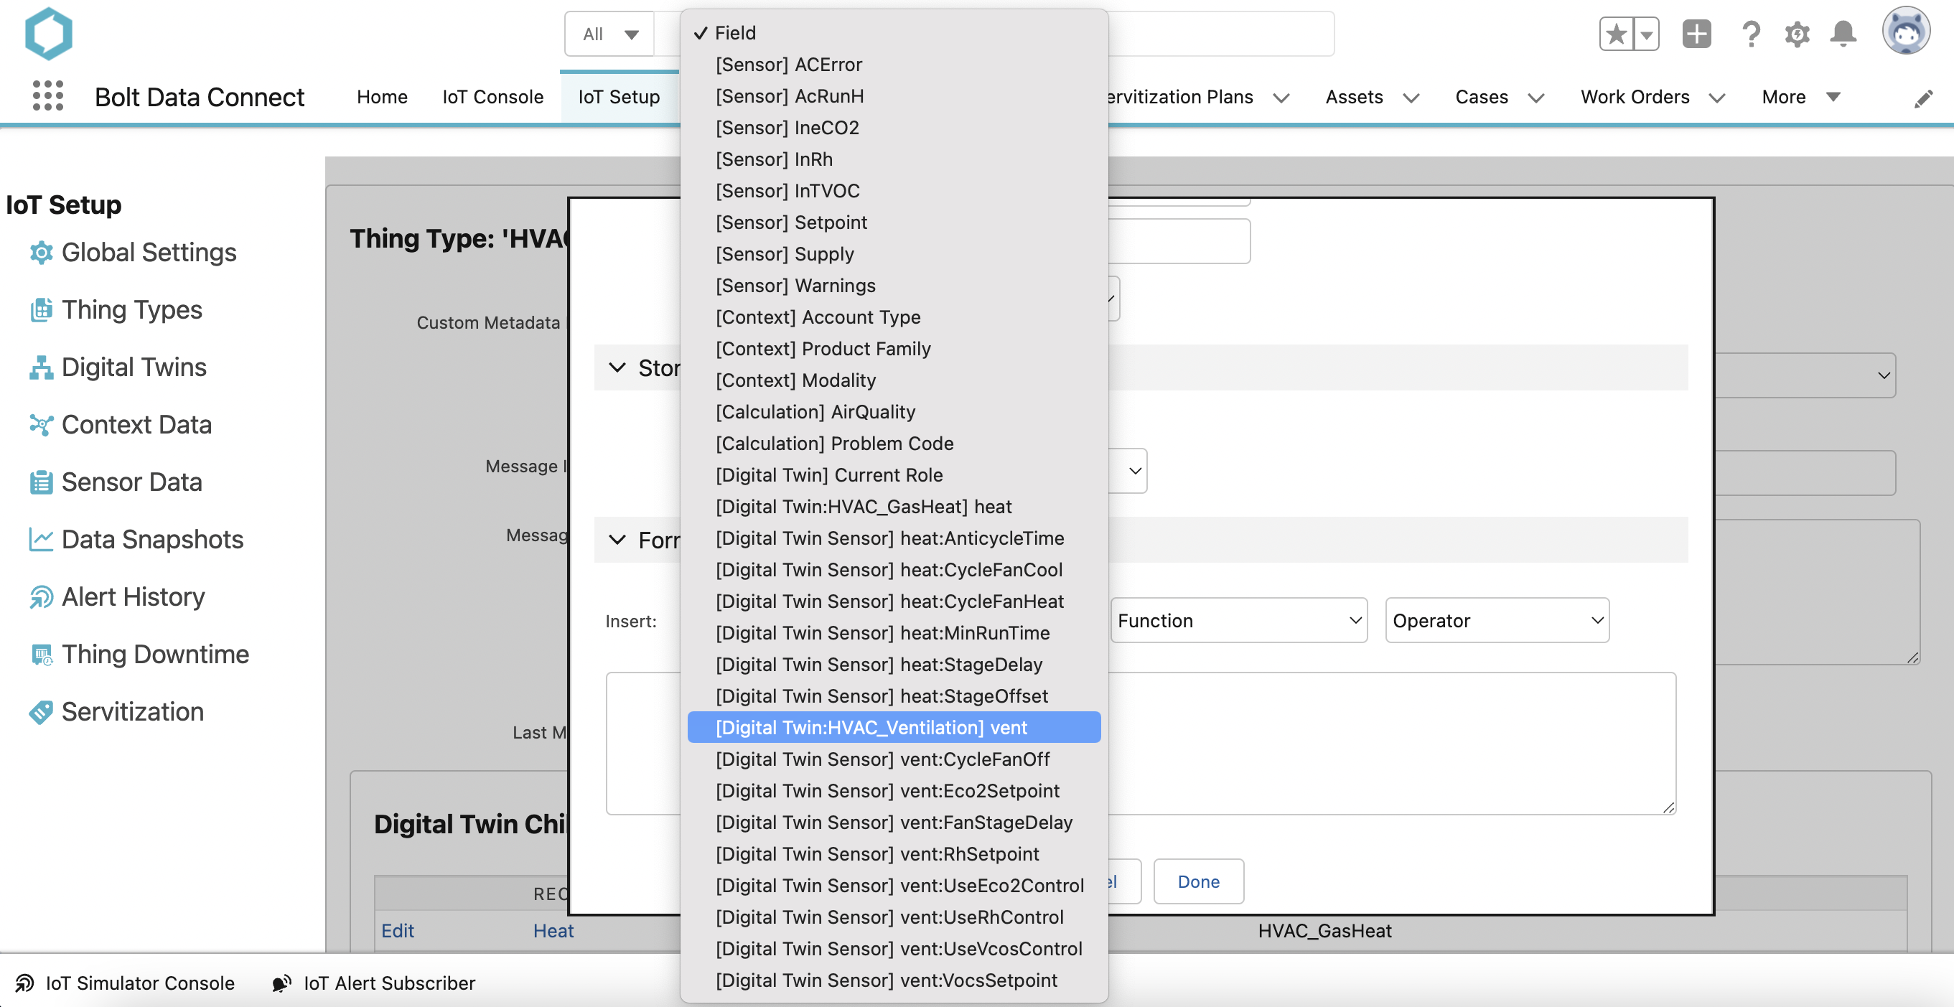This screenshot has height=1007, width=1954.
Task: Open the Help question mark icon
Action: point(1751,34)
